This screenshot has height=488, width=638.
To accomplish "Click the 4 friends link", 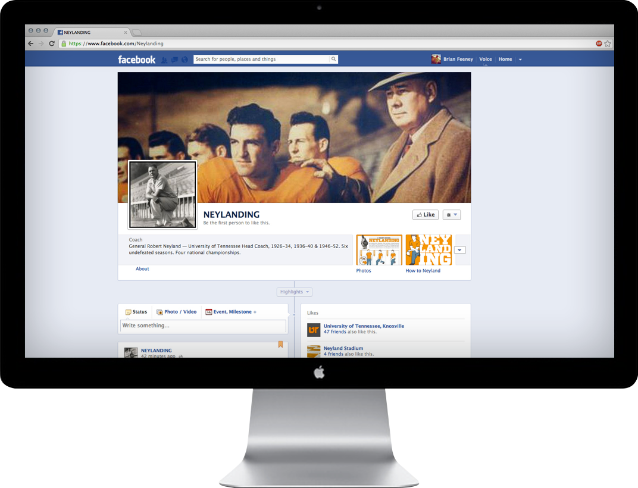I will (x=333, y=354).
